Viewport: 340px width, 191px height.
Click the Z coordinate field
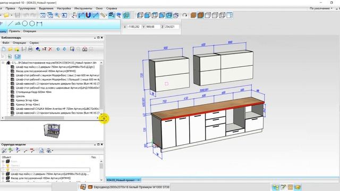pyautogui.click(x=172, y=27)
